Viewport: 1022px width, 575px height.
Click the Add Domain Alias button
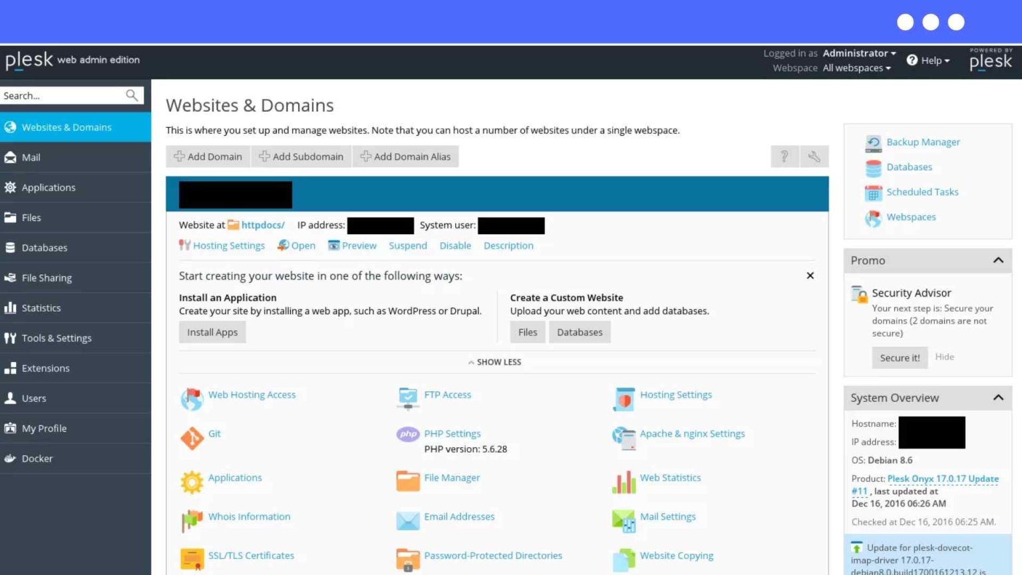point(406,156)
